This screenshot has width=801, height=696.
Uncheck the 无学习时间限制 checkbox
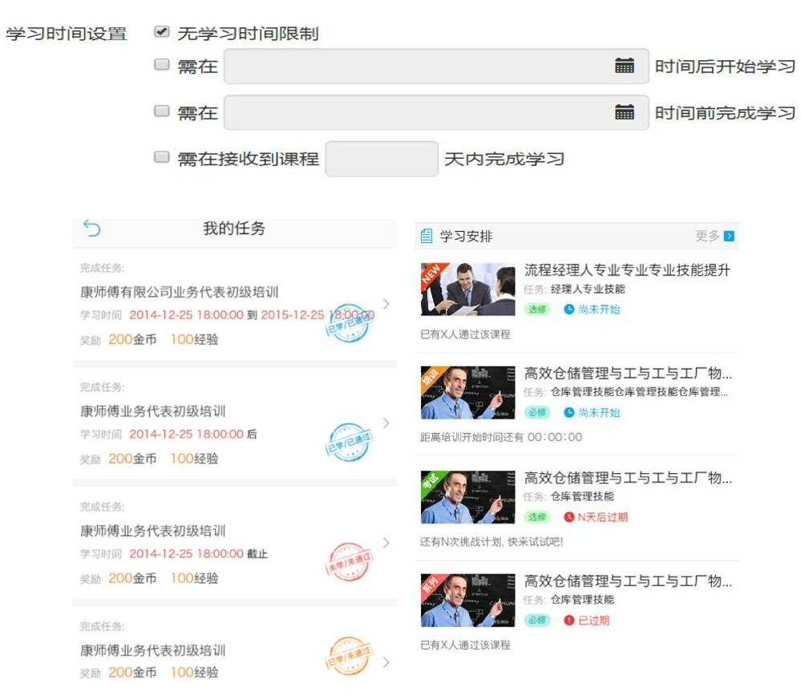[162, 33]
